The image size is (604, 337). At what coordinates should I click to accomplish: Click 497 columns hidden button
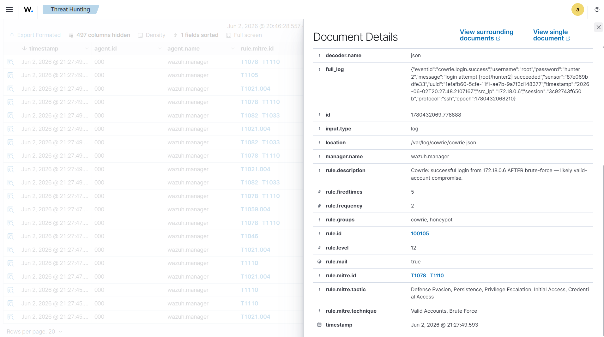click(x=100, y=35)
